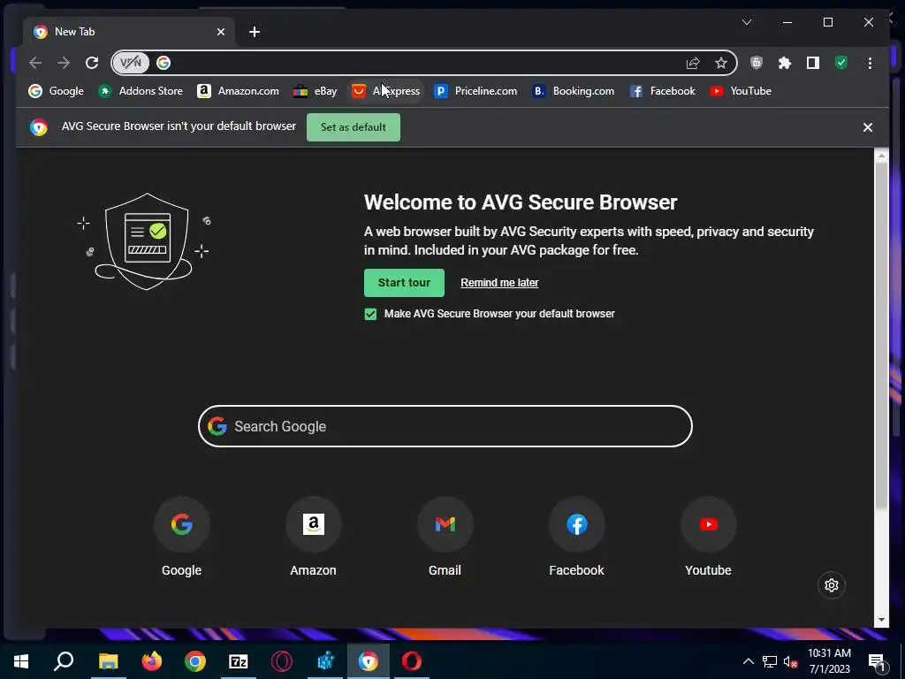
Task: Bookmark this tab with star icon
Action: point(721,63)
